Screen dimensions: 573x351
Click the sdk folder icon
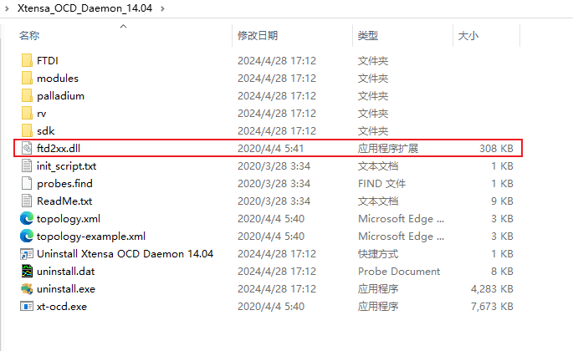pyautogui.click(x=27, y=130)
